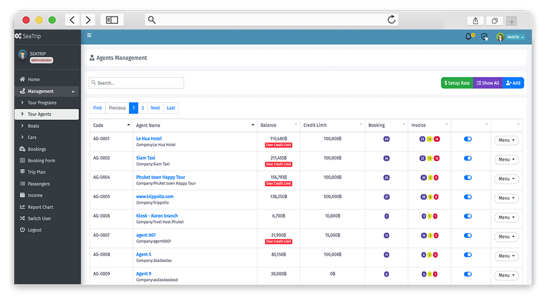The height and width of the screenshot is (304, 546).
Task: Click the red invoice badge for Siam Taxi
Action: pos(437,158)
